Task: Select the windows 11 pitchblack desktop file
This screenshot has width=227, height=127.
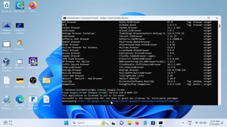Action: [x=20, y=28]
